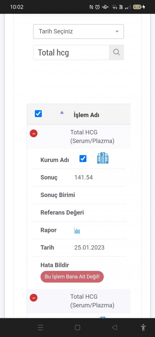The image size is (155, 337).
Task: Tap the alarm clock status icon
Action: [x=97, y=7]
